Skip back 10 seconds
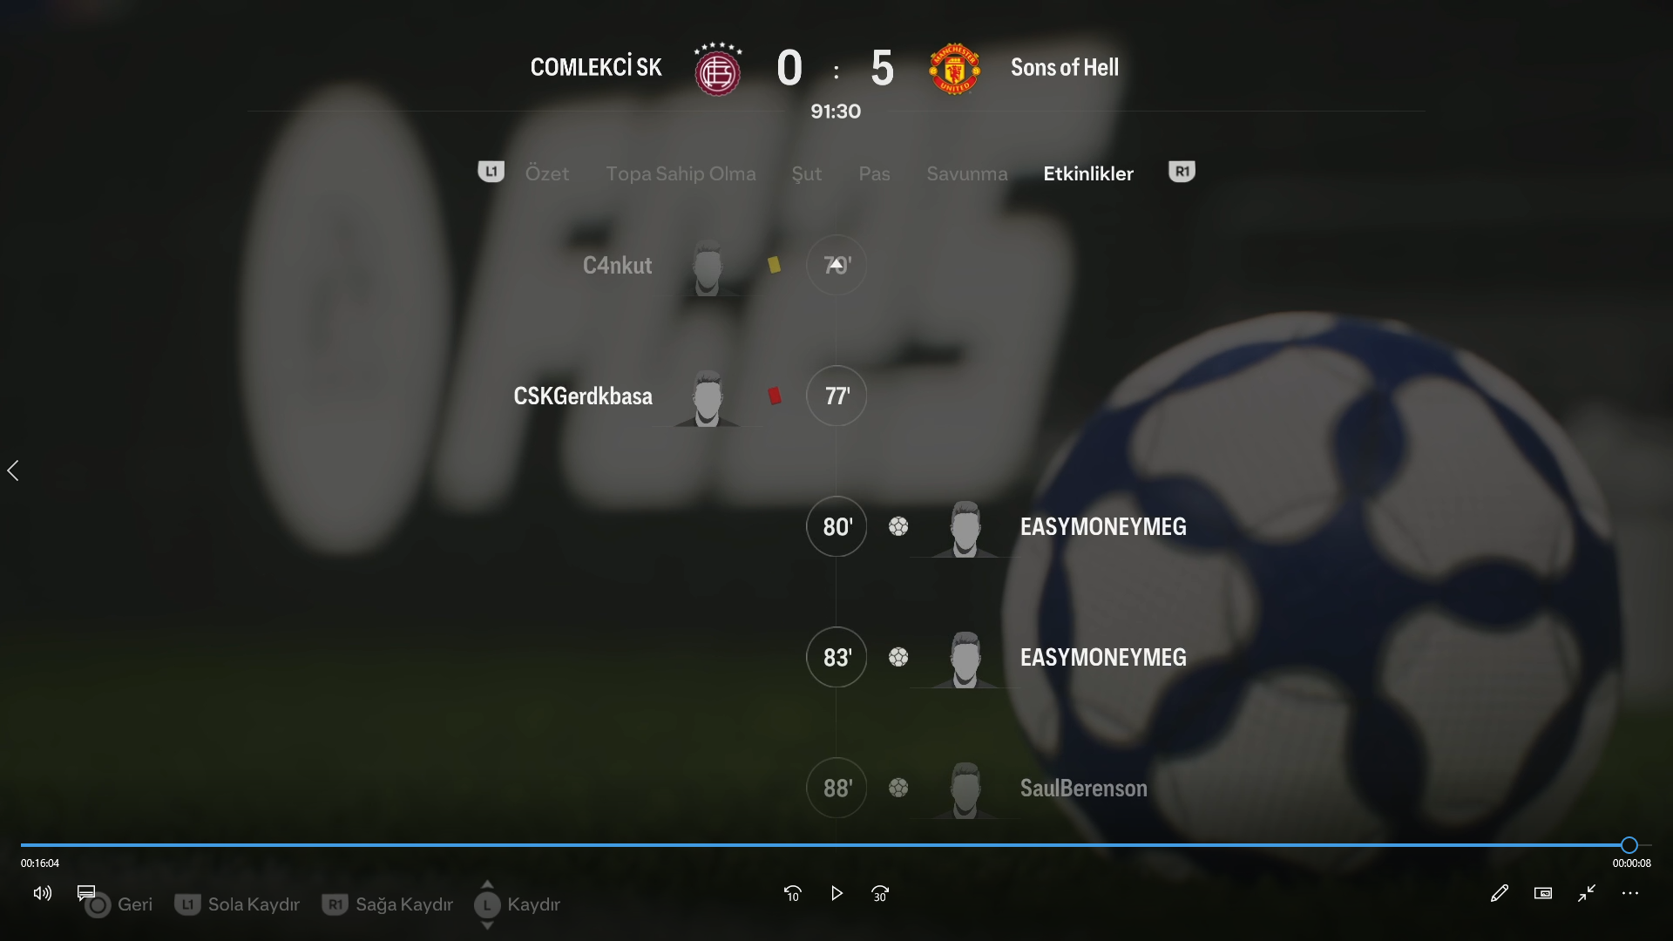Screen dimensions: 1673x941 click(792, 893)
